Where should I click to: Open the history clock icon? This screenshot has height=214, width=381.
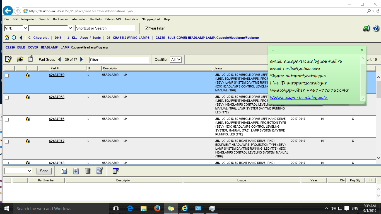point(14,38)
